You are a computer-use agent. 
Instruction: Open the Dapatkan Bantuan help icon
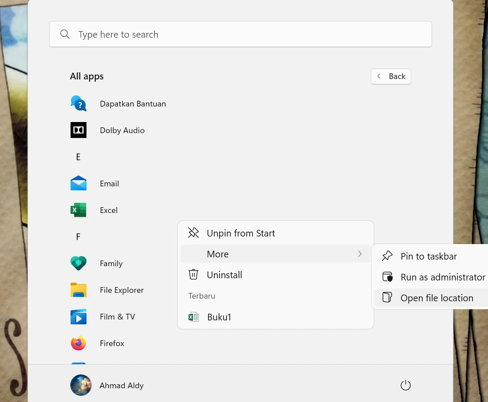[79, 104]
